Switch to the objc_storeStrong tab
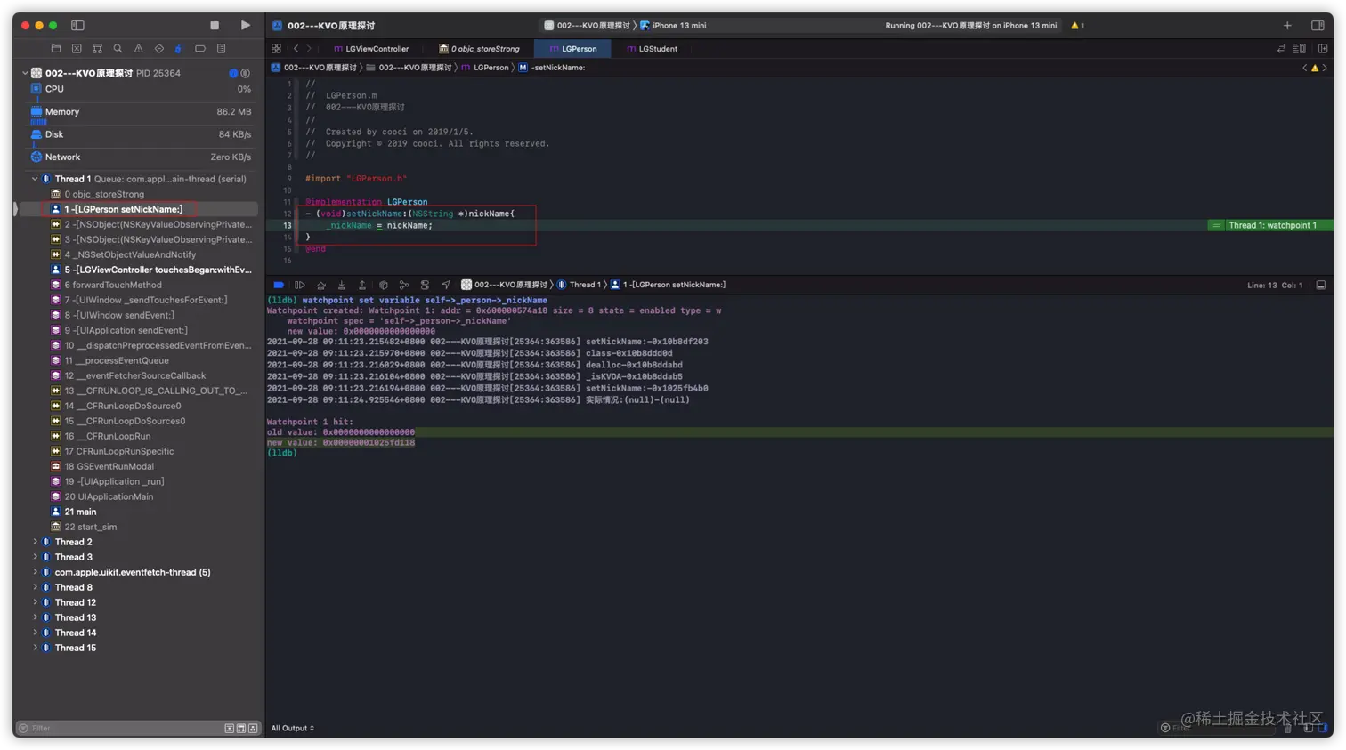This screenshot has height=750, width=1346. point(479,49)
